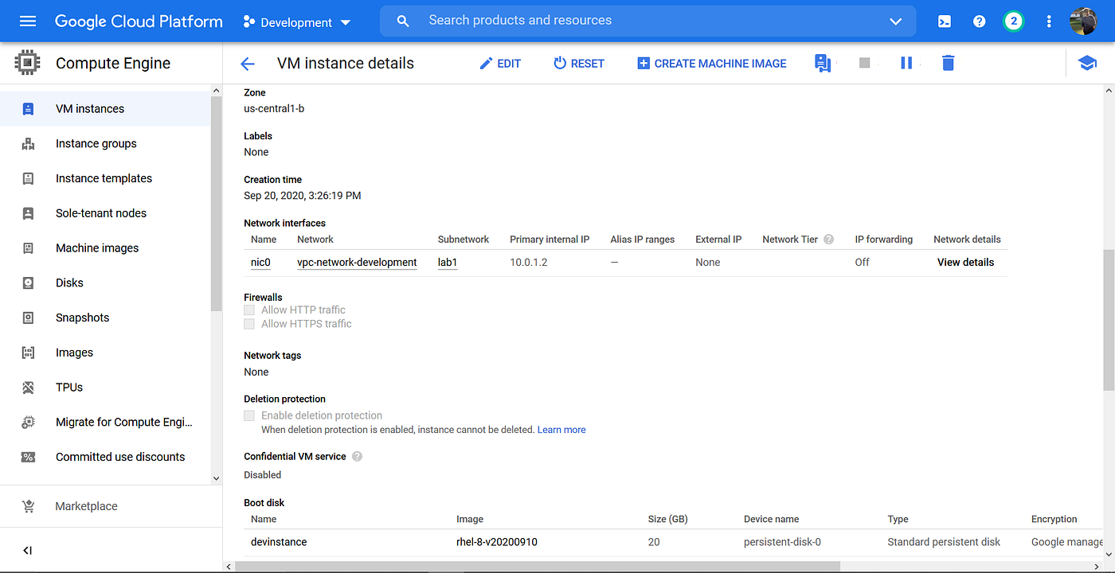Click View details for network
The image size is (1115, 573).
pyautogui.click(x=965, y=262)
